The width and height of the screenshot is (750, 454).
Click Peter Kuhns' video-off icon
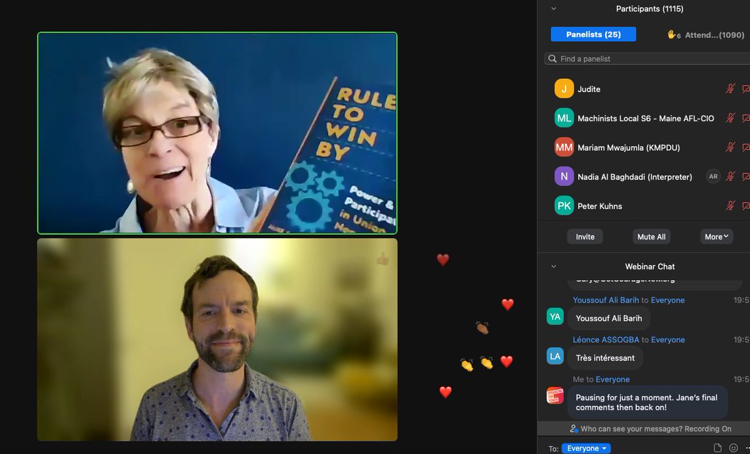[746, 206]
